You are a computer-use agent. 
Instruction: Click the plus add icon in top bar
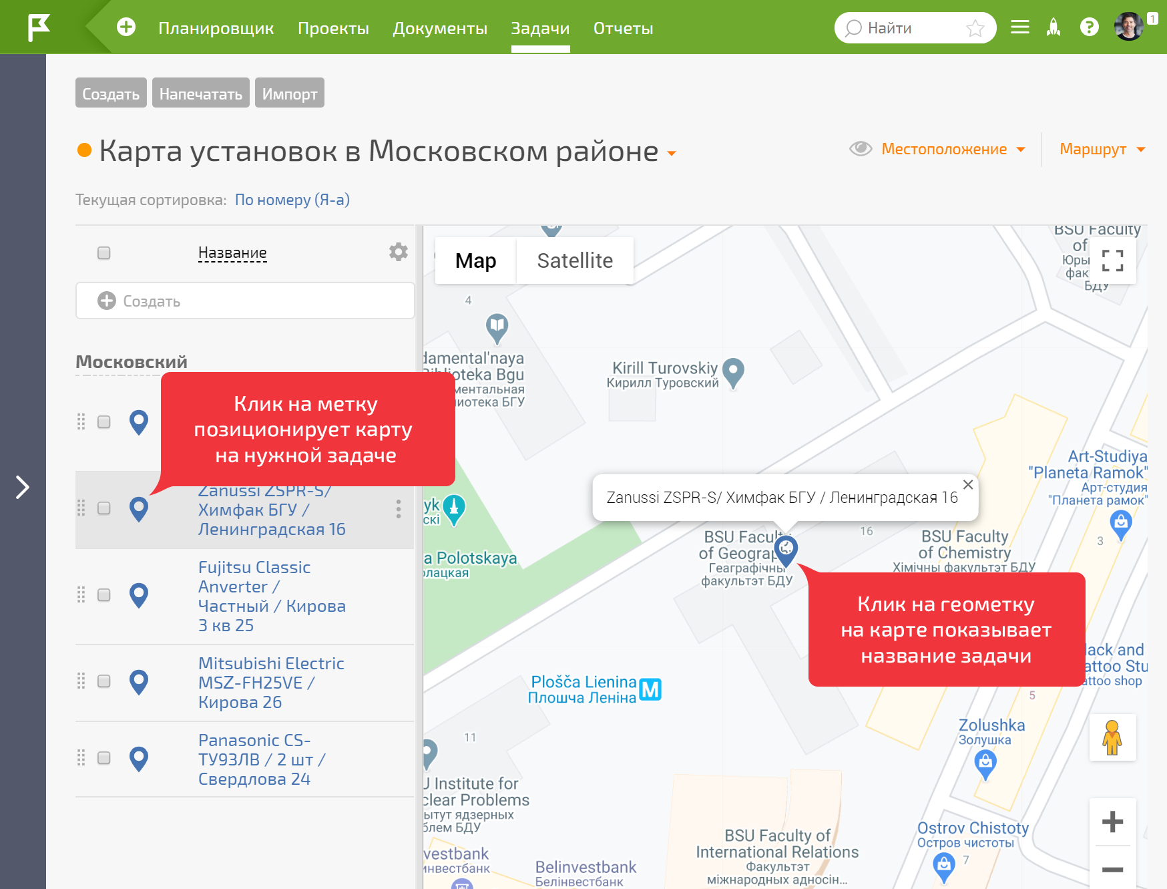click(126, 27)
